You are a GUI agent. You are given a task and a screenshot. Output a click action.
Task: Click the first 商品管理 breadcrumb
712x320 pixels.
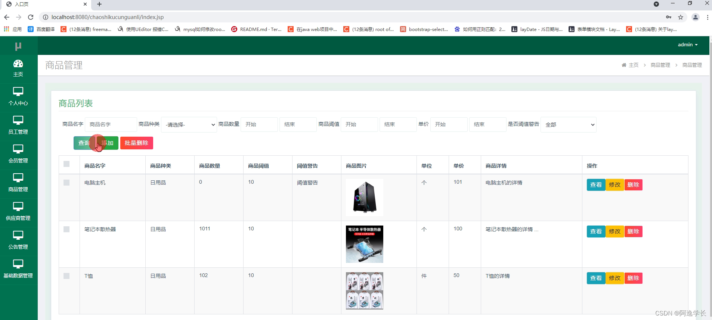(x=660, y=65)
